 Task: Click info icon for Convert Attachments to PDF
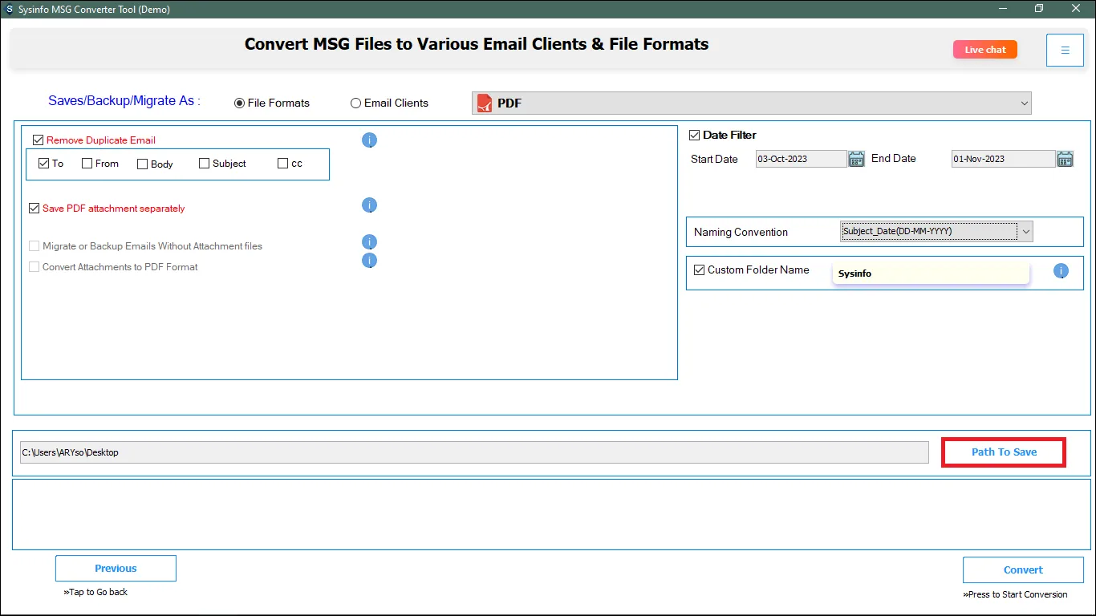369,261
